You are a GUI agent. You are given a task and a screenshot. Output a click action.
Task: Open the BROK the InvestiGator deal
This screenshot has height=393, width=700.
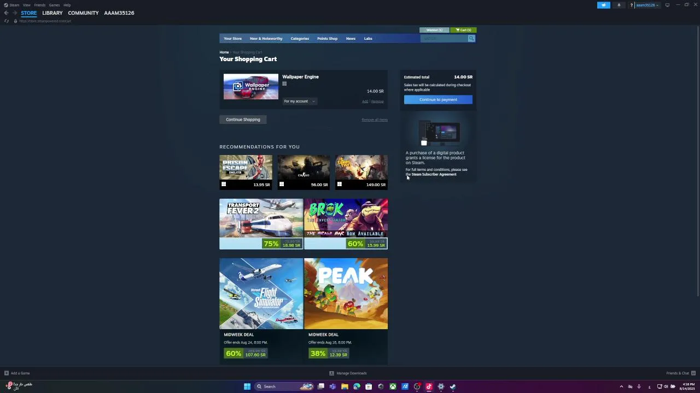(x=346, y=224)
